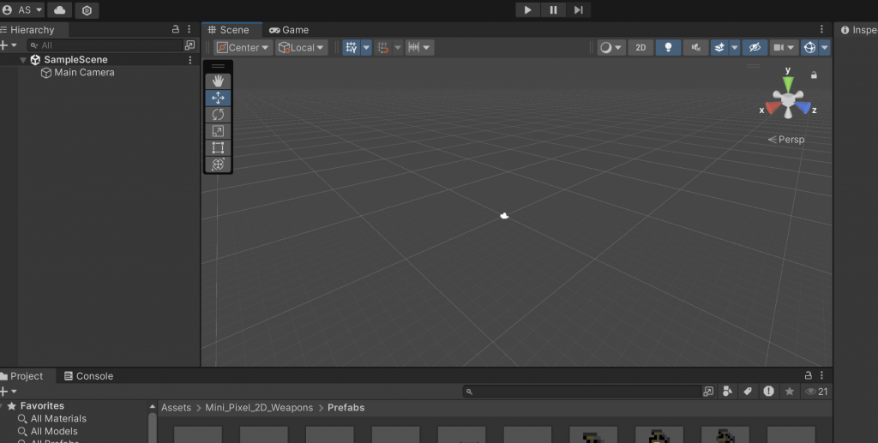Switch to the Game tab

coord(289,30)
